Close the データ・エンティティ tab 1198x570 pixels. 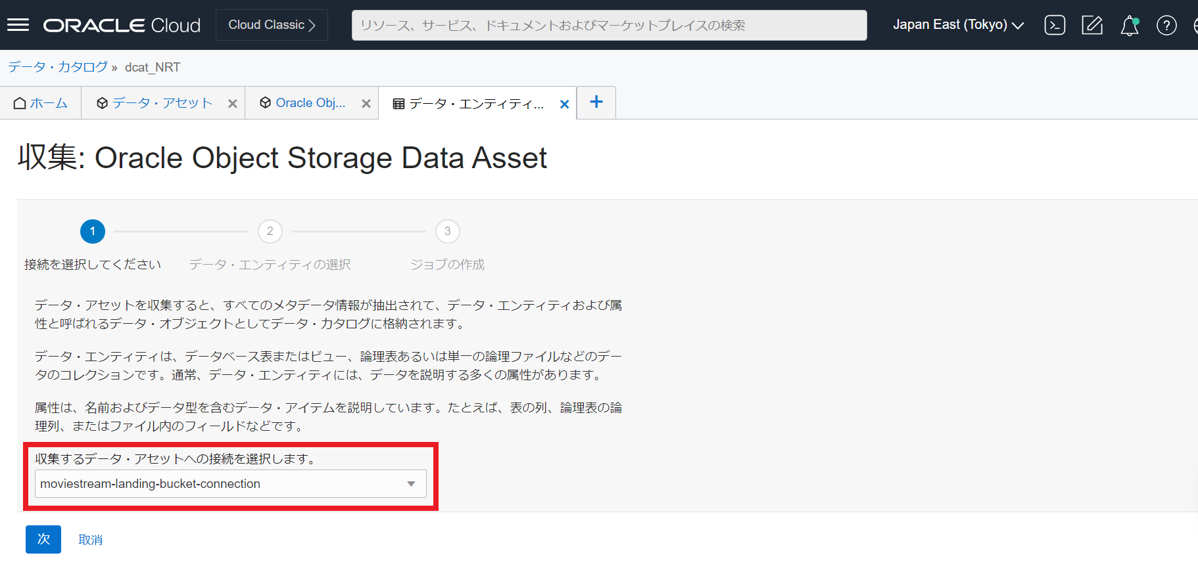564,104
